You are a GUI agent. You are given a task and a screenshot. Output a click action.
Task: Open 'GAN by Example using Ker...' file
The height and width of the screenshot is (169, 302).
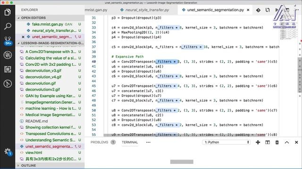(50, 96)
